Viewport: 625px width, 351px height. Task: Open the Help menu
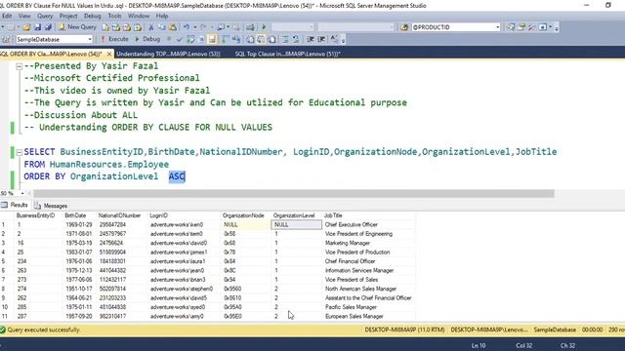(x=162, y=16)
